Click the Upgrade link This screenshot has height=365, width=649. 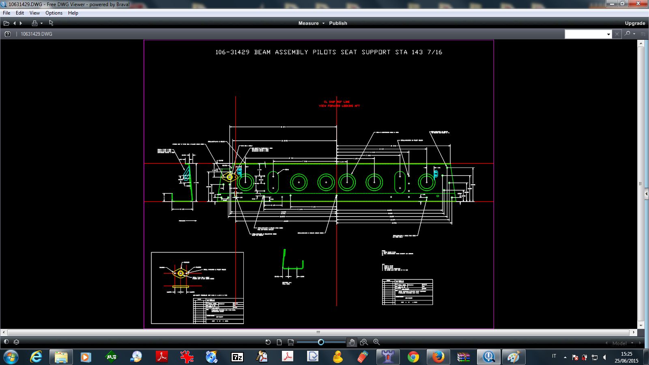tap(635, 23)
